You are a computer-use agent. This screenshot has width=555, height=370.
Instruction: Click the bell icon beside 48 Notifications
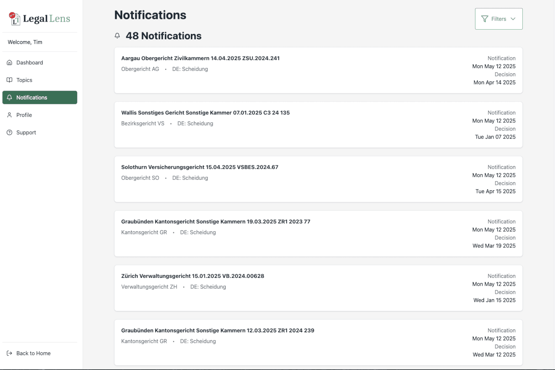pyautogui.click(x=117, y=36)
